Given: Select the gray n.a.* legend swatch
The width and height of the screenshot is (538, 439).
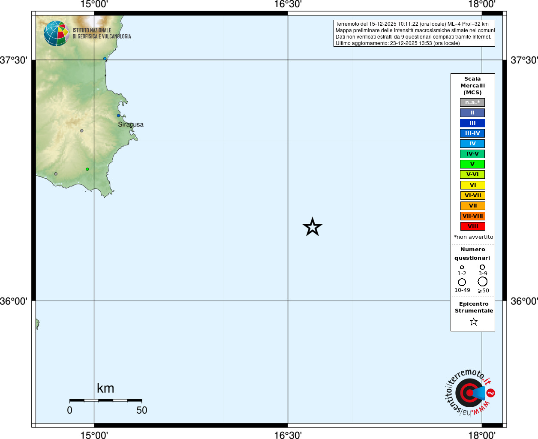Looking at the screenshot, I should (472, 102).
